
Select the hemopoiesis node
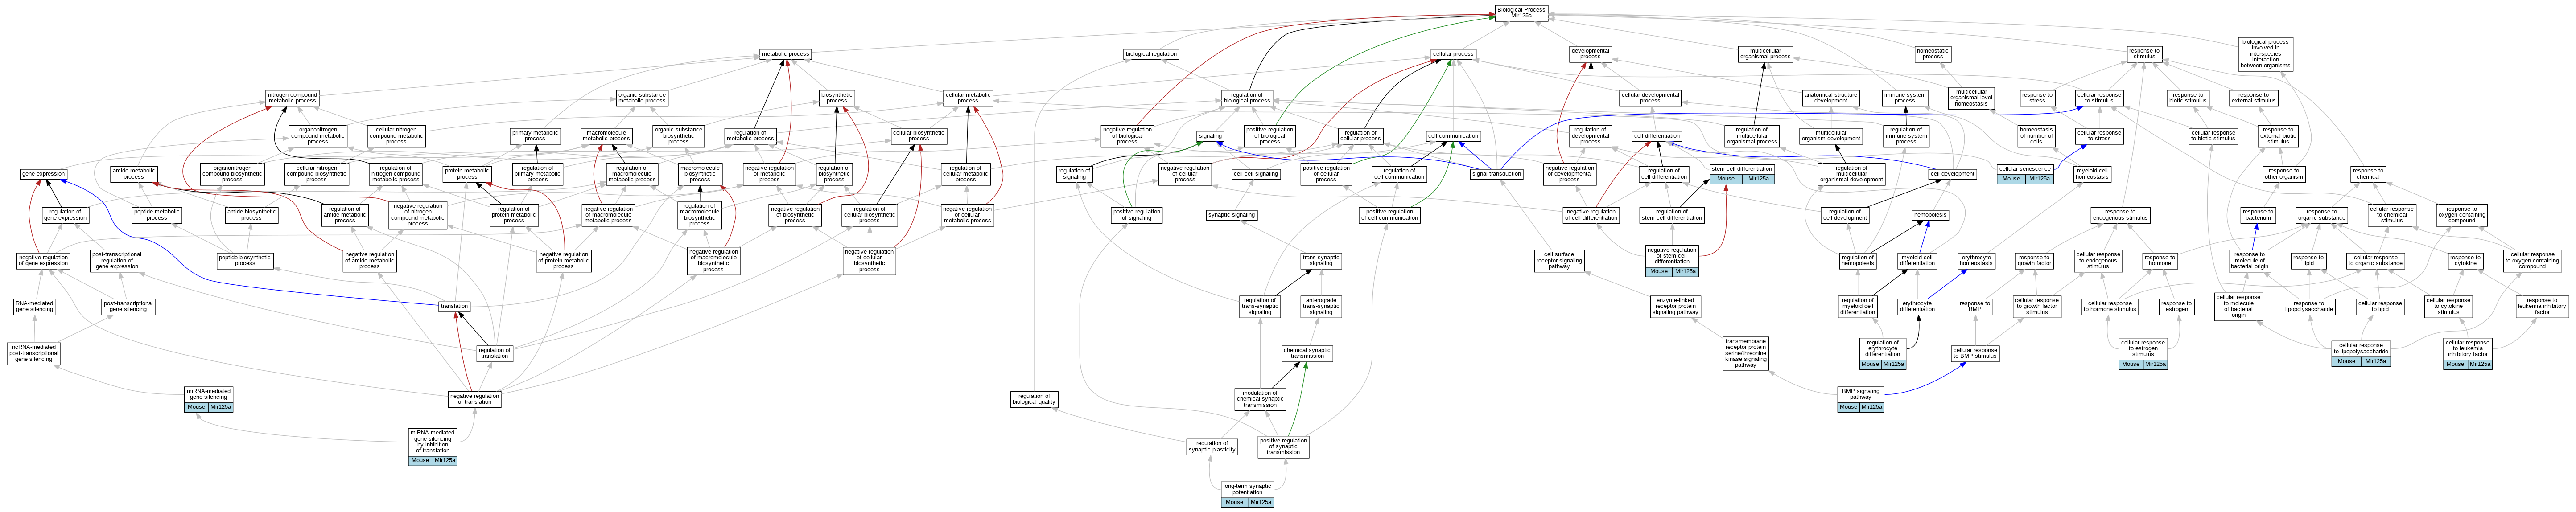(x=1929, y=215)
